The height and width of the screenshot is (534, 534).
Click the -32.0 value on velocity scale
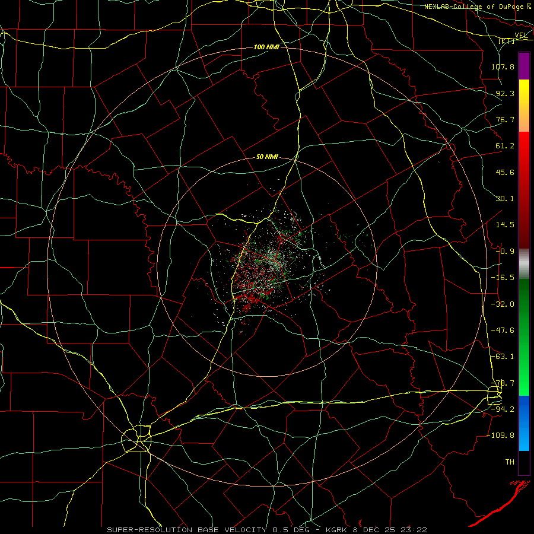click(x=503, y=304)
